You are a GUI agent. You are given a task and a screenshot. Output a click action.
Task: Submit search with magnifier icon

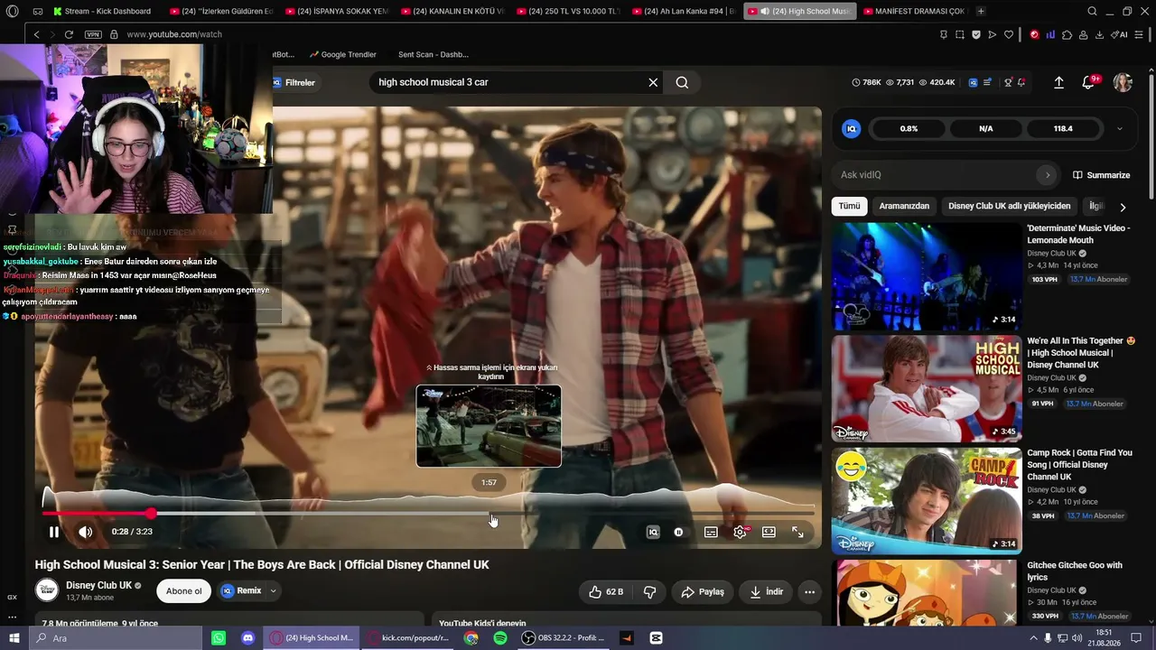pyautogui.click(x=682, y=82)
